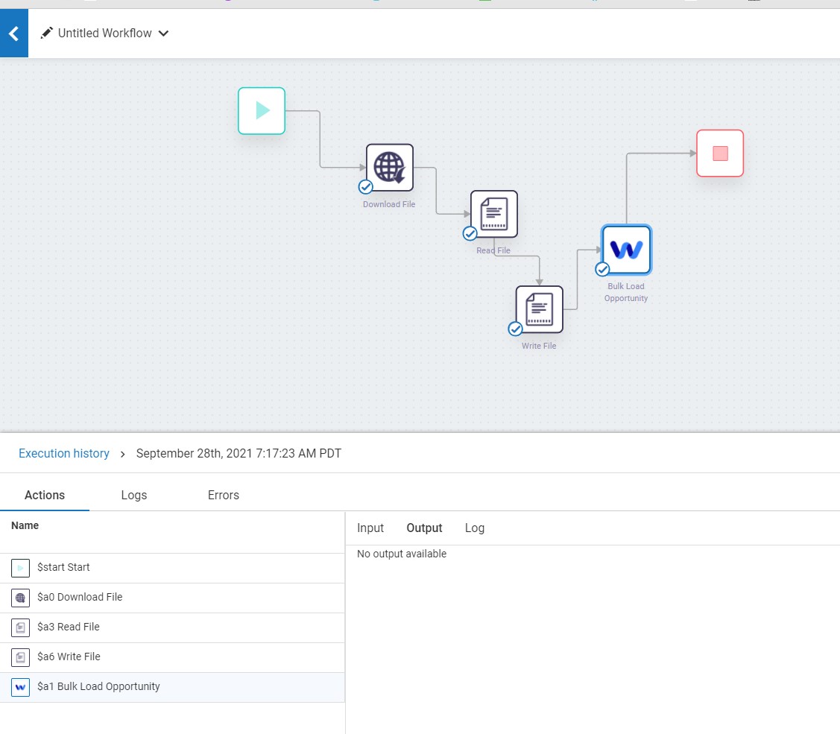The height and width of the screenshot is (734, 840).
Task: Select the Start play node on canvas
Action: tap(262, 111)
